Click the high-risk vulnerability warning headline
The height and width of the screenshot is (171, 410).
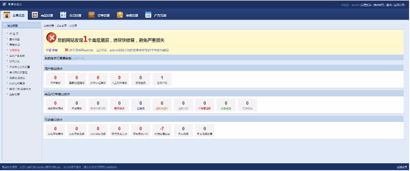111,40
